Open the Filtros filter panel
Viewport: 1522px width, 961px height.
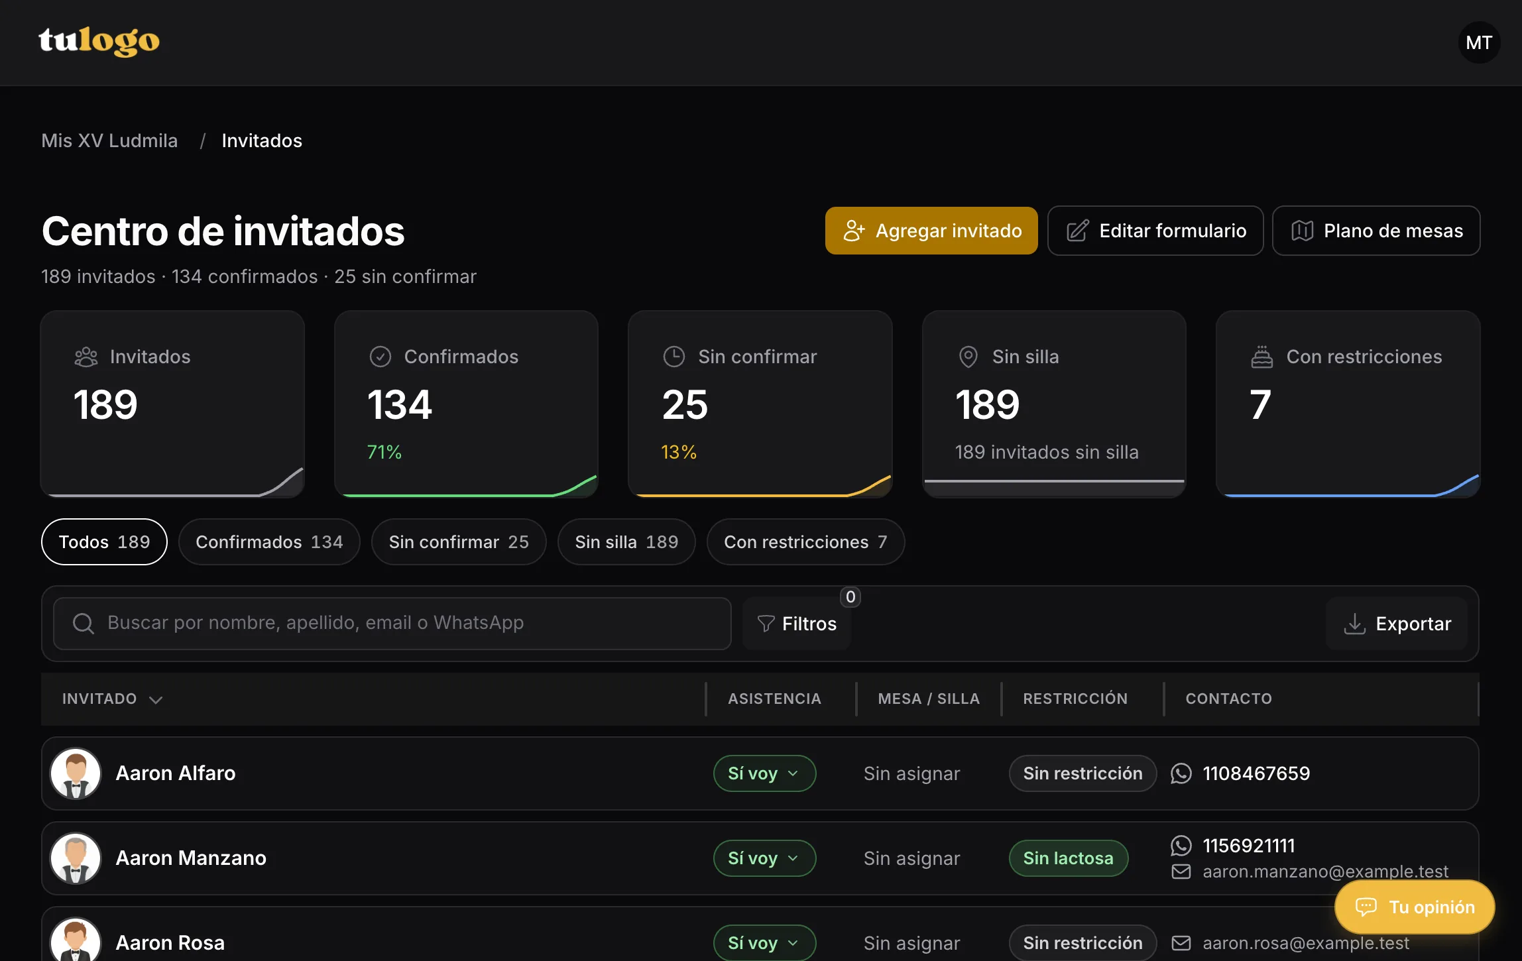pyautogui.click(x=797, y=624)
